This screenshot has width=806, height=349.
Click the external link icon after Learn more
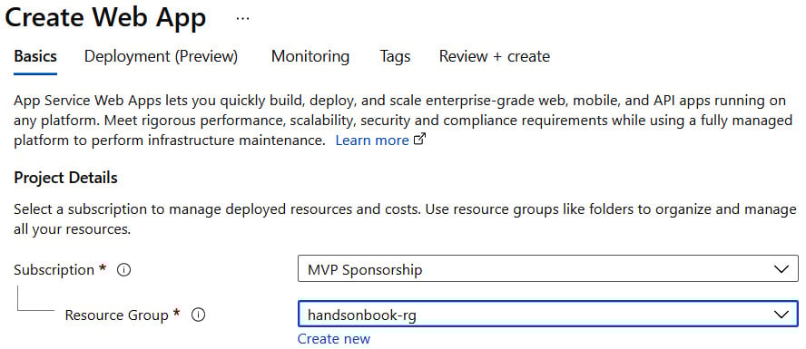click(x=420, y=140)
